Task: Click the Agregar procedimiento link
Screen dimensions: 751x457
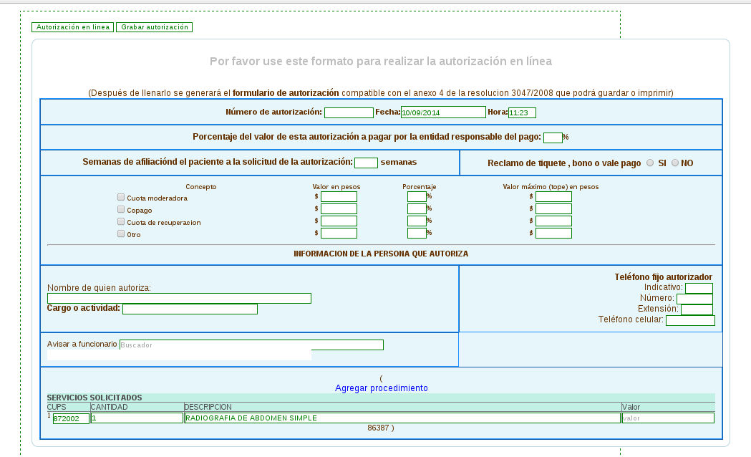Action: click(381, 388)
